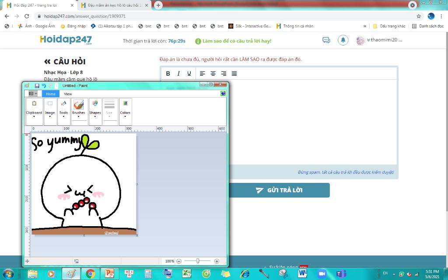The height and width of the screenshot is (280, 448).
Task: Open the 'Thông tin cá nhân' bookmark
Action: [295, 26]
